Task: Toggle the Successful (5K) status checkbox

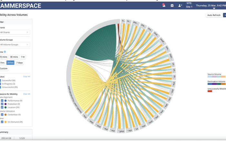Action: 1,80
